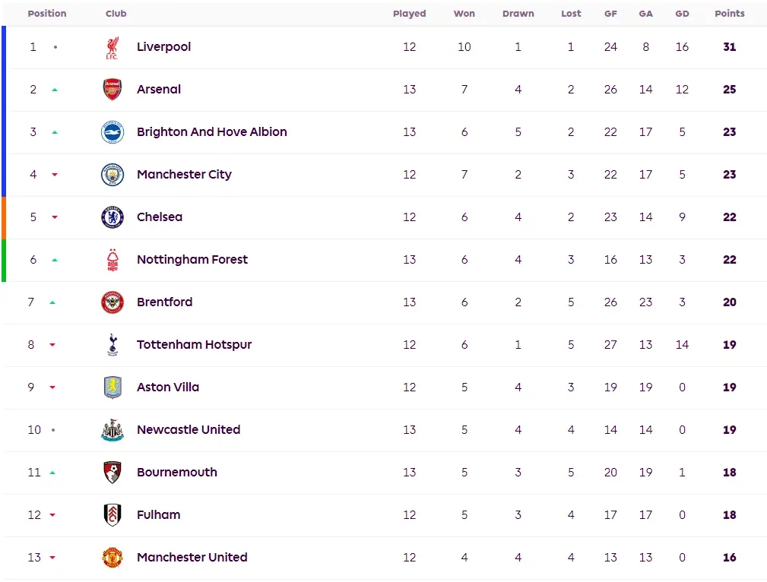Open the Aston Villa club name
This screenshot has width=767, height=582.
168,387
